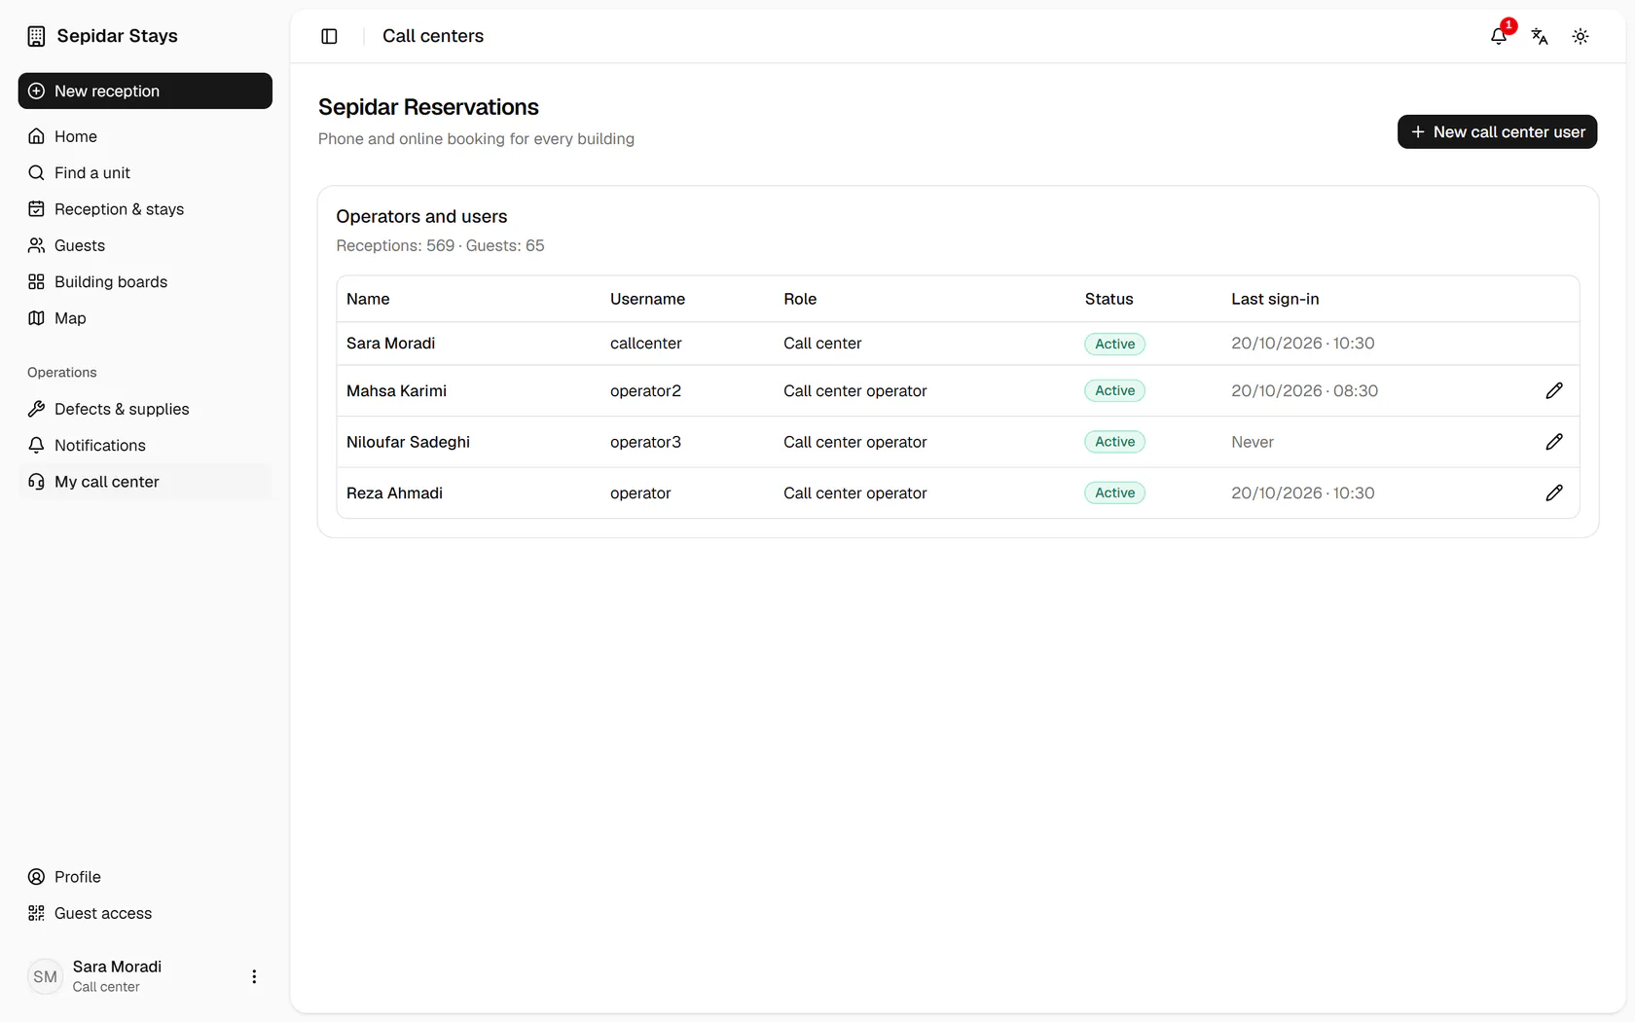1635x1022 pixels.
Task: Click the New reception button
Action: (145, 91)
